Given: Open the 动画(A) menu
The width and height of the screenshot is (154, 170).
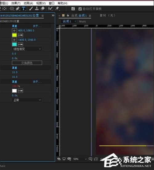Looking at the screenshot, I should pyautogui.click(x=28, y=3).
